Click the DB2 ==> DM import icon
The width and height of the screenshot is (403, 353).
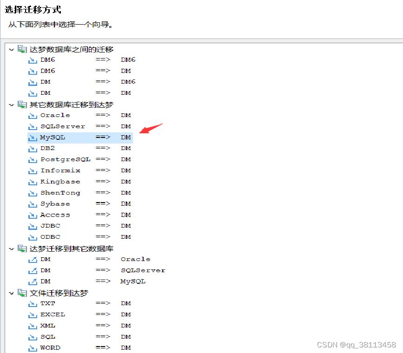[x=33, y=149]
